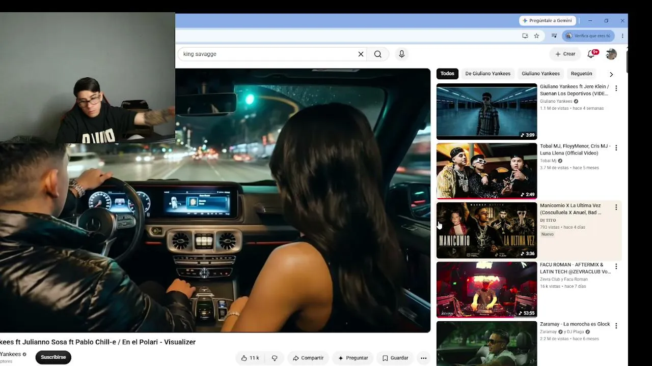The image size is (652, 366).
Task: Click the 3.7 M de vistas text
Action: 554,168
